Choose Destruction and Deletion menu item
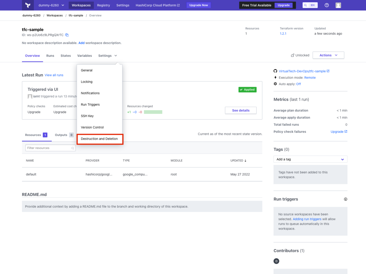Screen dimensions: 366x274 (x=100, y=139)
